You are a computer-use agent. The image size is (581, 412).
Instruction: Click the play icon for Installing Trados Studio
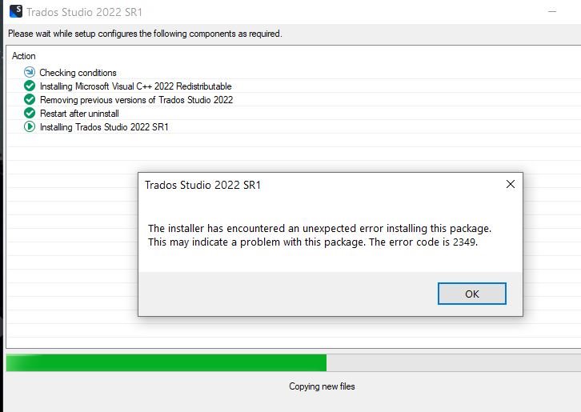[x=30, y=126]
